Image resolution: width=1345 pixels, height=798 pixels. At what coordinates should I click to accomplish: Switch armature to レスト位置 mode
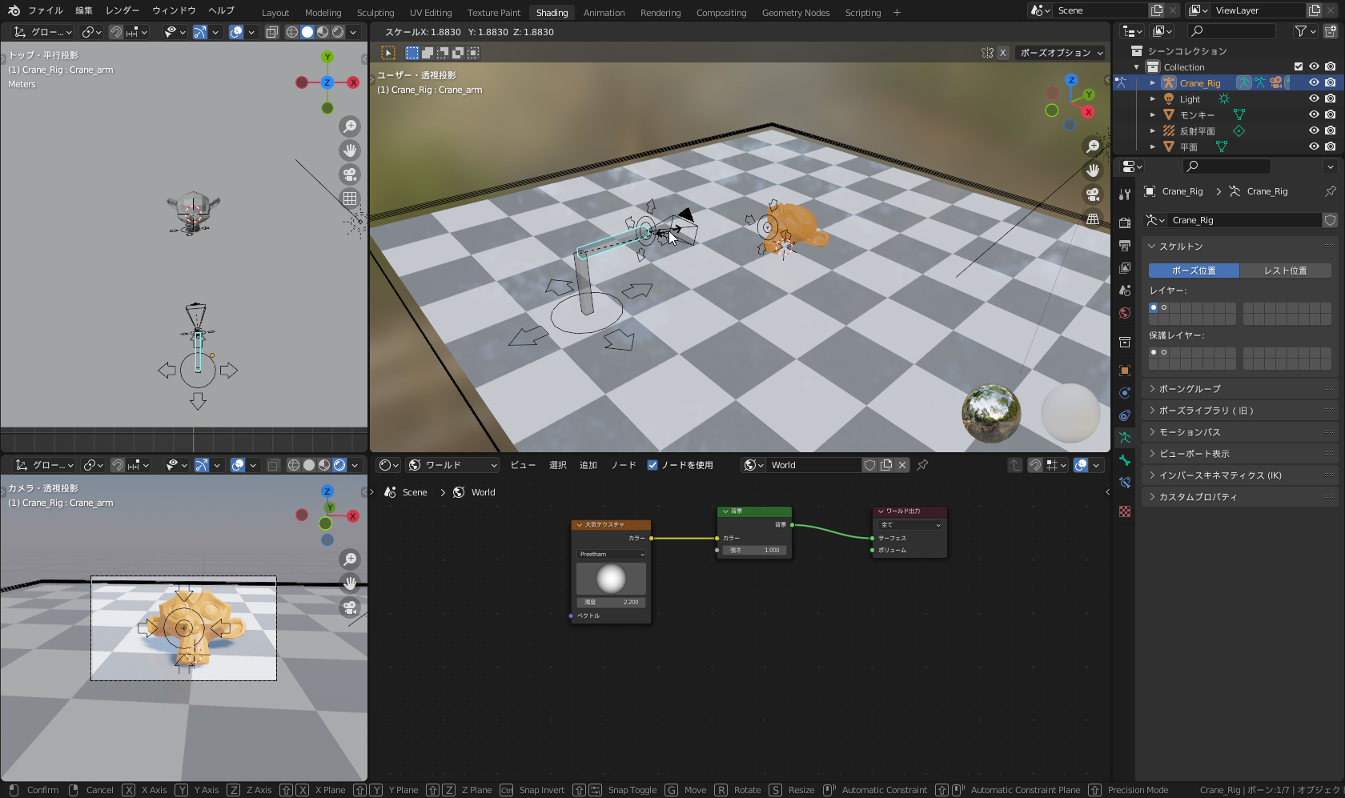click(1285, 271)
